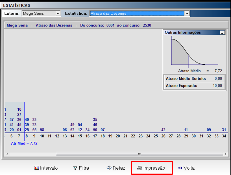Click dezena 54 in the chart
231x175 pixels.
point(80,125)
